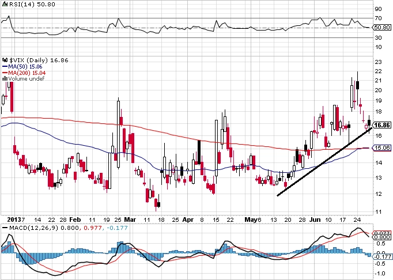Viewport: 393px width, 280px height.
Task: Click the black upward trendline
Action: click(x=324, y=162)
